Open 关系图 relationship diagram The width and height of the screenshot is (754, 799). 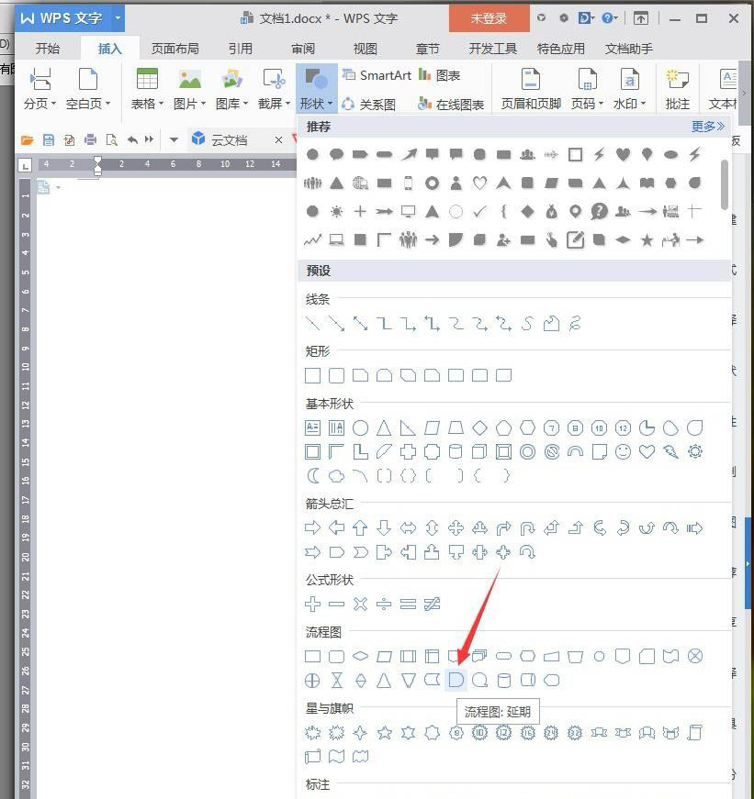[x=368, y=105]
